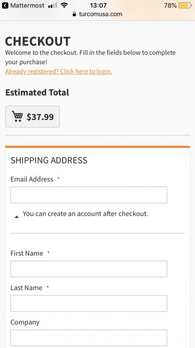The width and height of the screenshot is (195, 348).
Task: Tap the turcomusa.com address bar
Action: pos(97,14)
